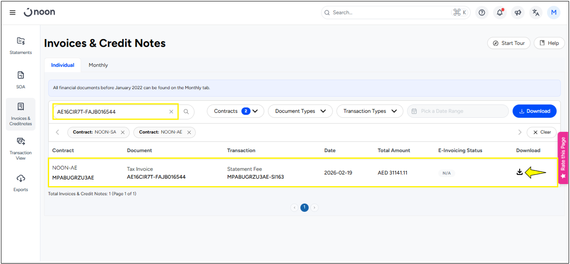Expand the Transaction Types dropdown
Image resolution: width=570 pixels, height=264 pixels.
369,111
